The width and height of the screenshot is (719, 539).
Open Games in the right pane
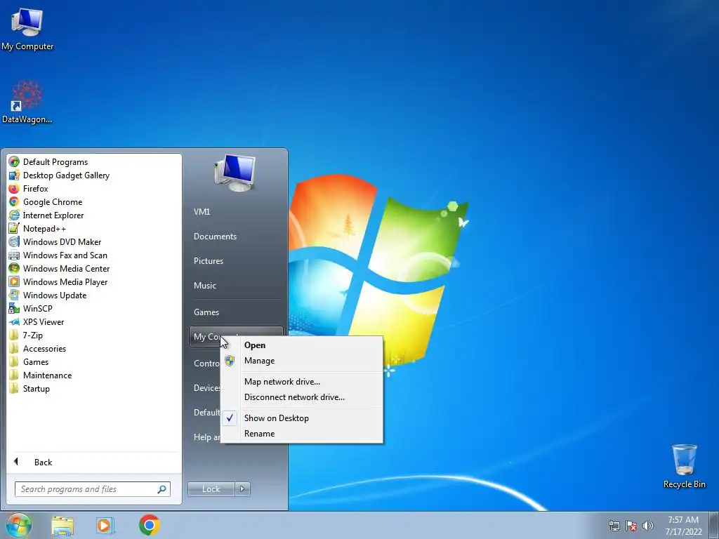point(206,312)
